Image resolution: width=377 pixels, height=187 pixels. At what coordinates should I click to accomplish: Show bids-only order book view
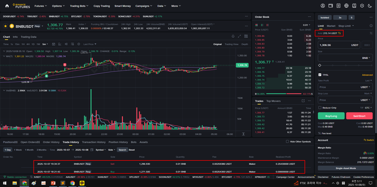(262, 25)
